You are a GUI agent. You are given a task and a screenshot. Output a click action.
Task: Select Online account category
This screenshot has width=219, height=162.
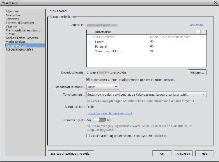(x=25, y=45)
